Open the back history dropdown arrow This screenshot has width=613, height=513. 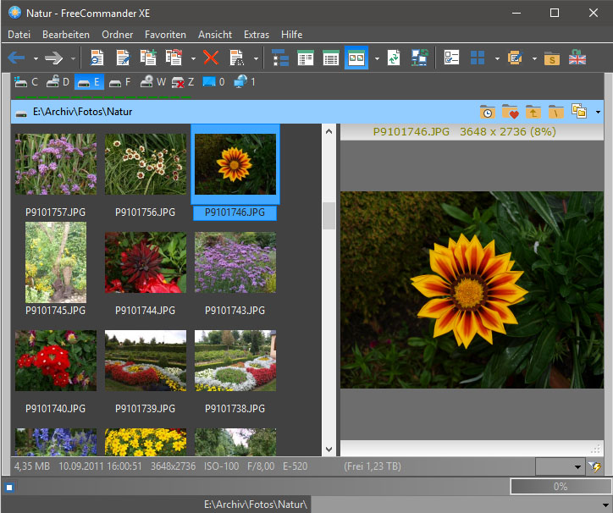[x=36, y=58]
